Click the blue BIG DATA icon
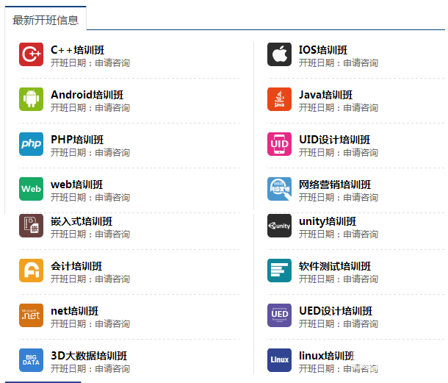The height and width of the screenshot is (383, 448). [31, 360]
